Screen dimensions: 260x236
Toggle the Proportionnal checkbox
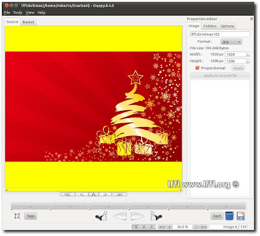click(197, 68)
